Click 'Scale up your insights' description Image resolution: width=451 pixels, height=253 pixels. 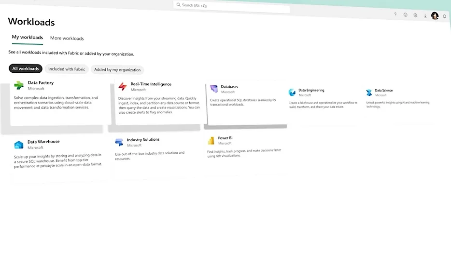click(x=58, y=160)
